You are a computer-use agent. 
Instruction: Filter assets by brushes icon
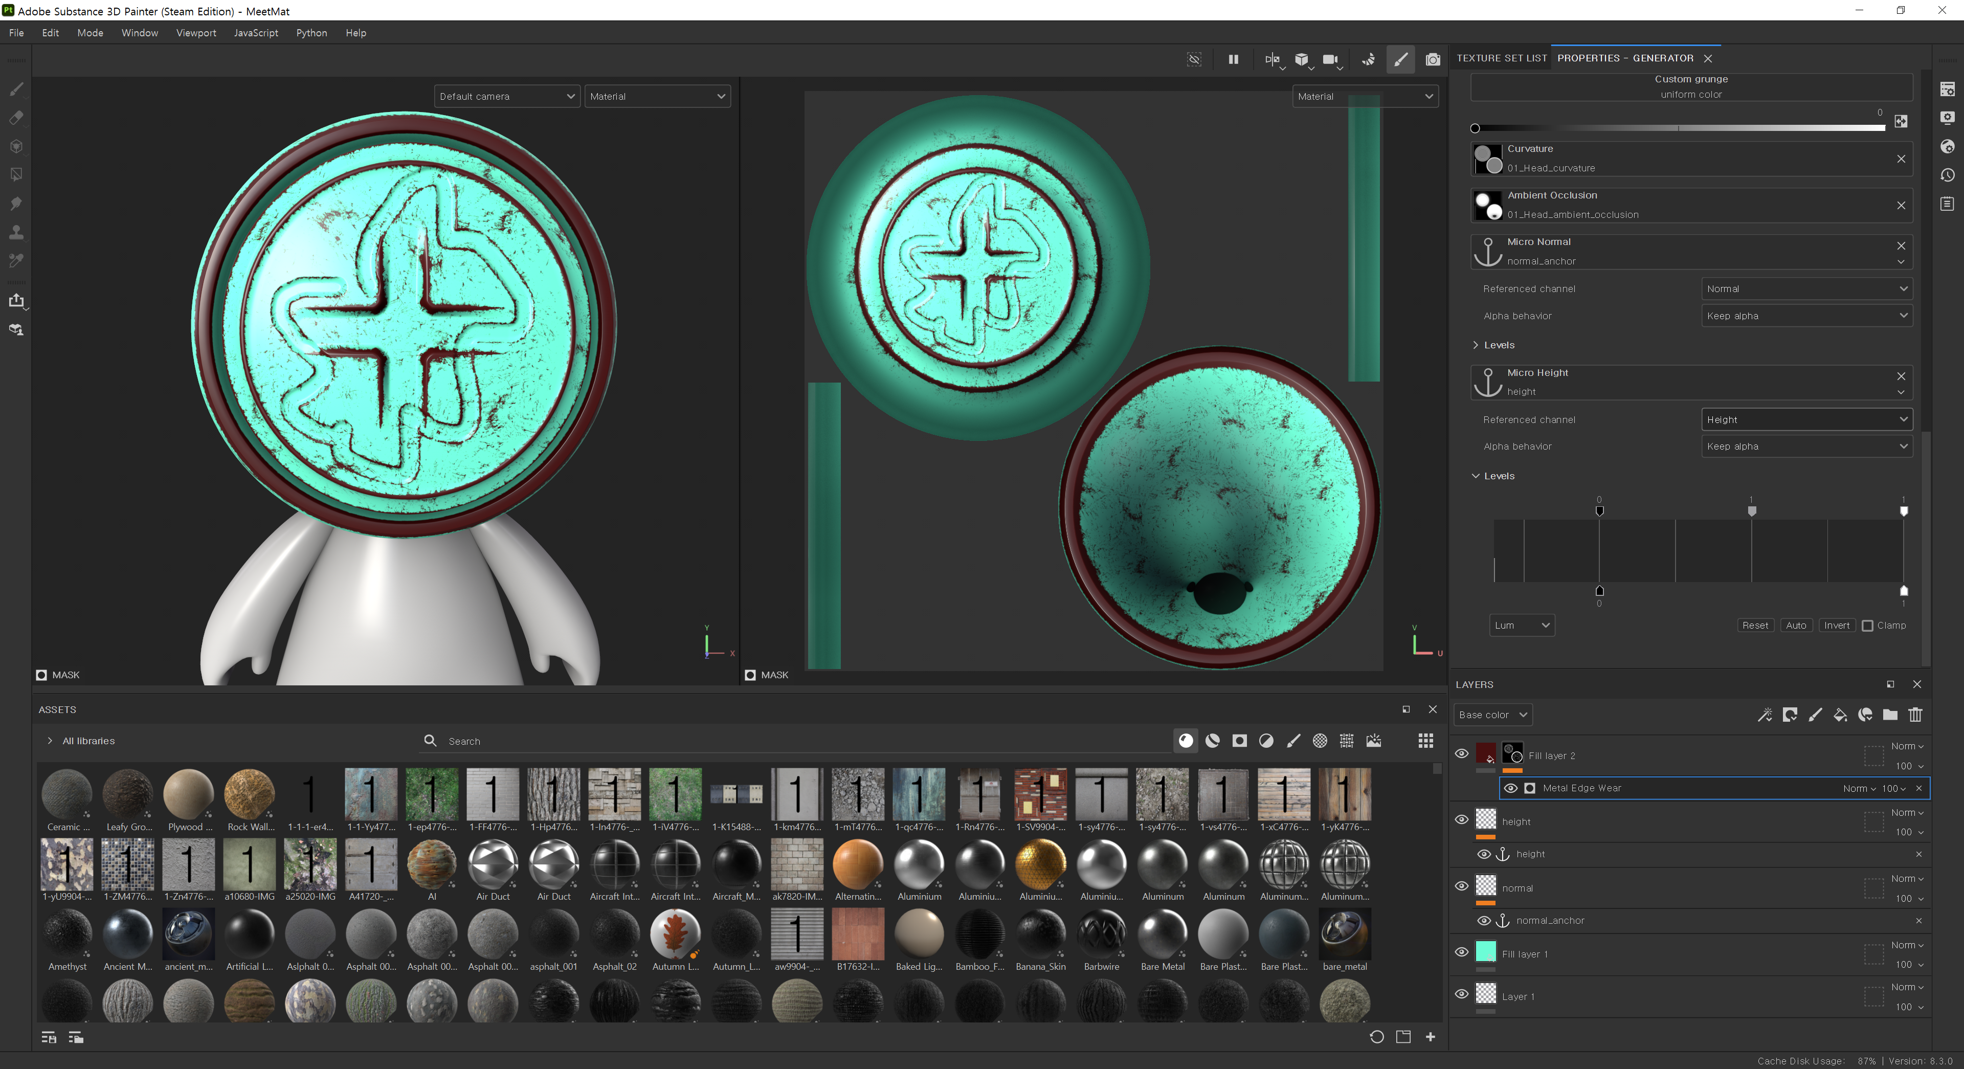pos(1293,740)
